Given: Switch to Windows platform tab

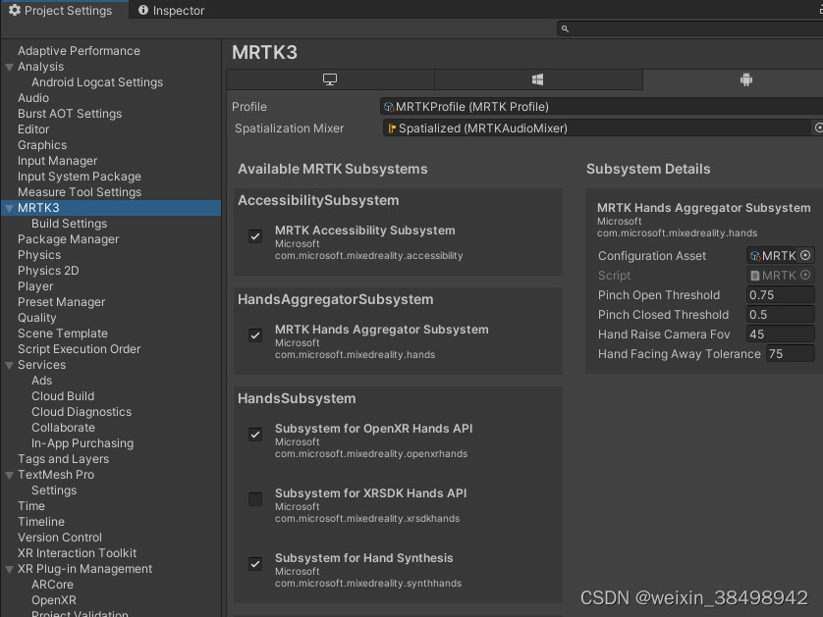Looking at the screenshot, I should click(538, 79).
